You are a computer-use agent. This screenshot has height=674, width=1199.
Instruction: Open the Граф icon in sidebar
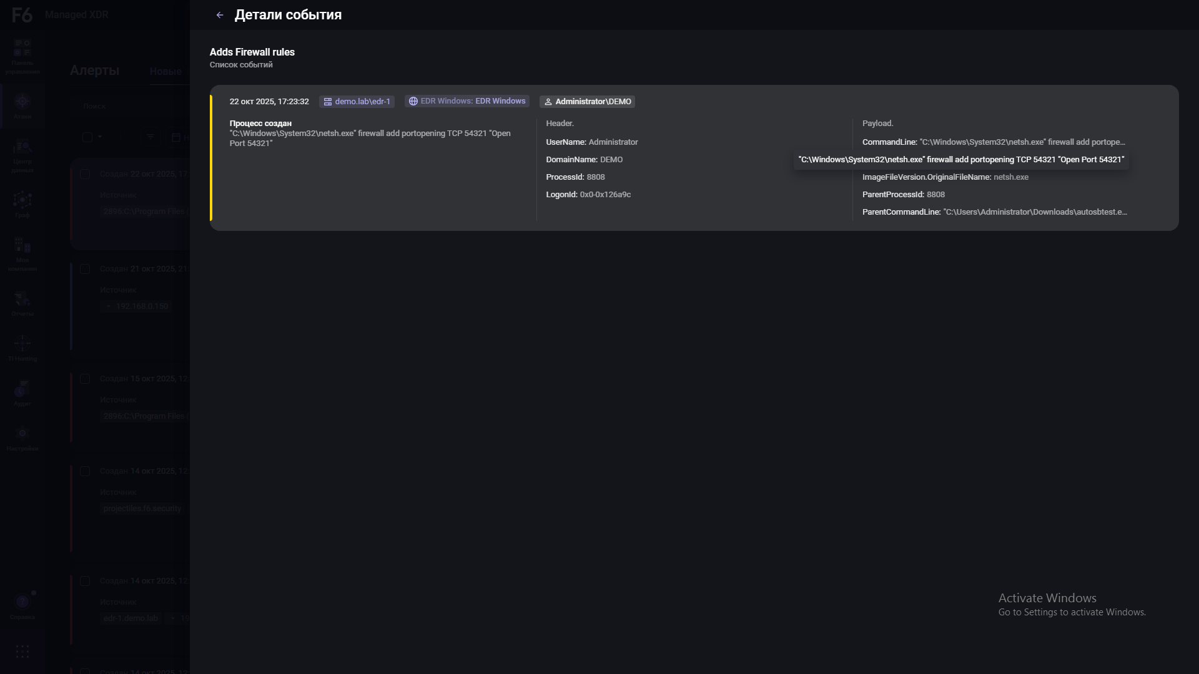pos(22,200)
